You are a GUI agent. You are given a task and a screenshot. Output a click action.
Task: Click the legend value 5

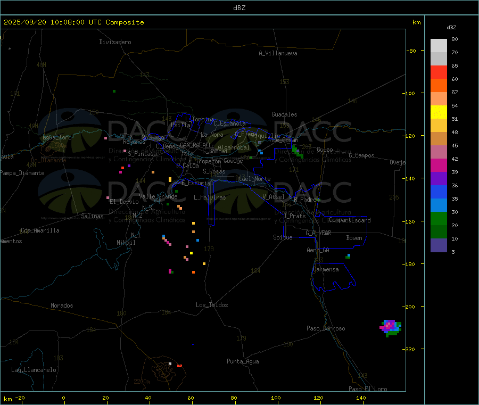(453, 252)
